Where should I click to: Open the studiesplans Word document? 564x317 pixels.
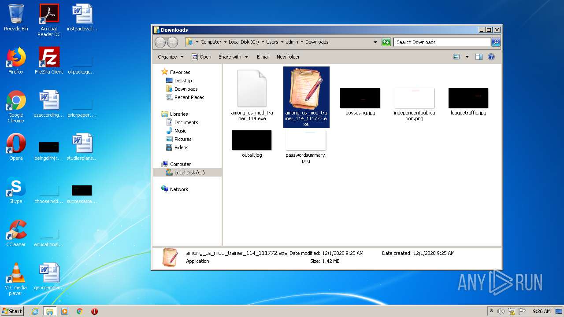(82, 147)
